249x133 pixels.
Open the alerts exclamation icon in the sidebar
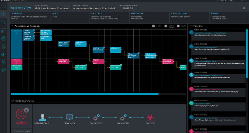point(3,14)
